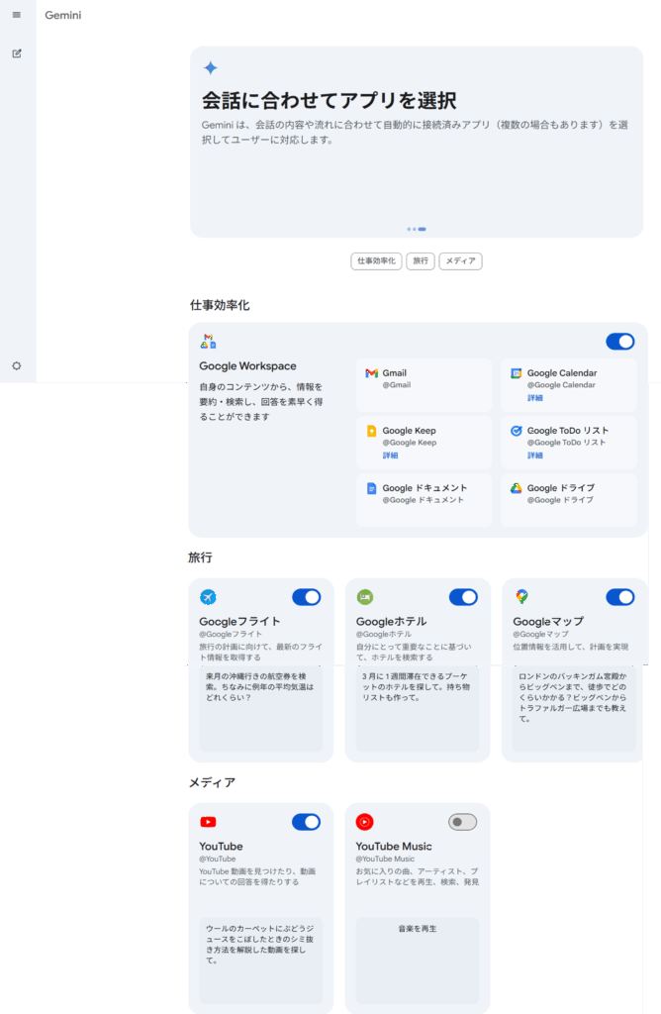The image size is (661, 1014).
Task: Disable the Google Workspace toggle
Action: click(x=620, y=342)
